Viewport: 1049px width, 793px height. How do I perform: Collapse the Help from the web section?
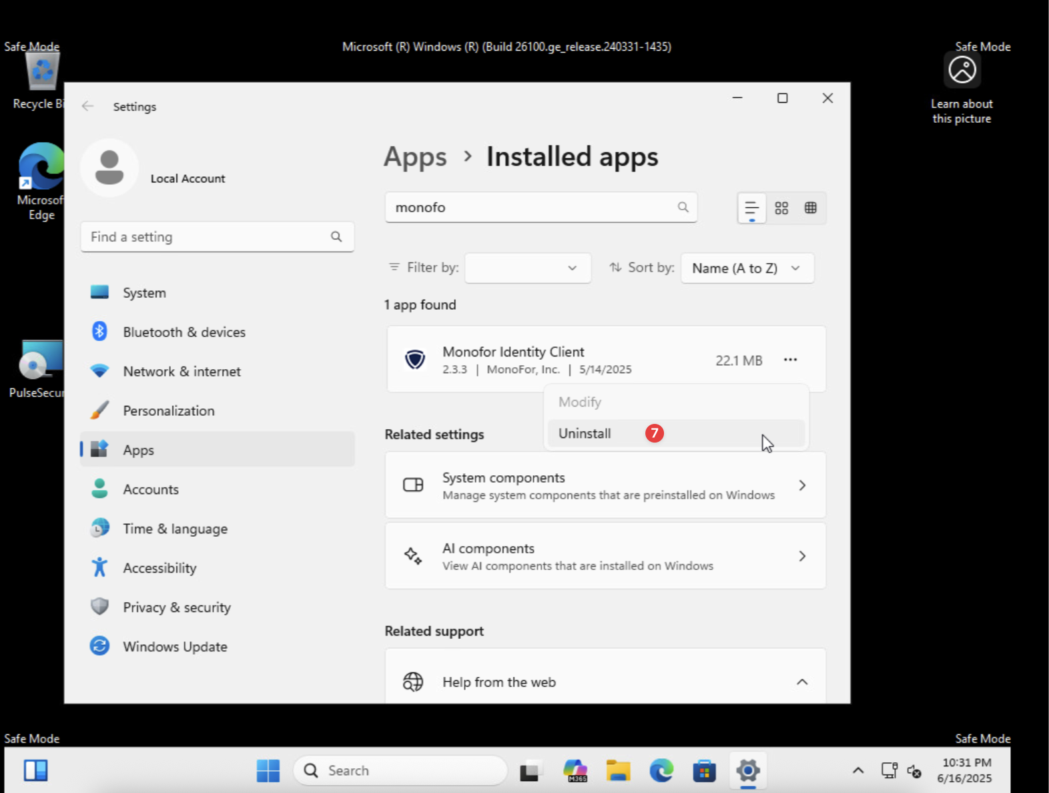tap(802, 682)
